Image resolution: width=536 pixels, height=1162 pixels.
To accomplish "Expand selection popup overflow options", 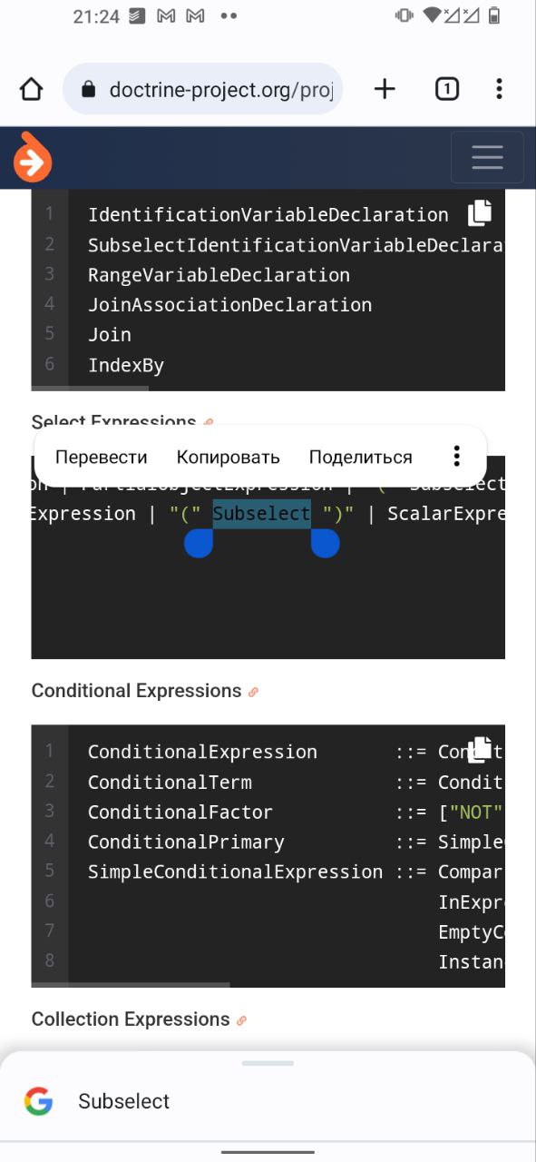I will (x=456, y=456).
